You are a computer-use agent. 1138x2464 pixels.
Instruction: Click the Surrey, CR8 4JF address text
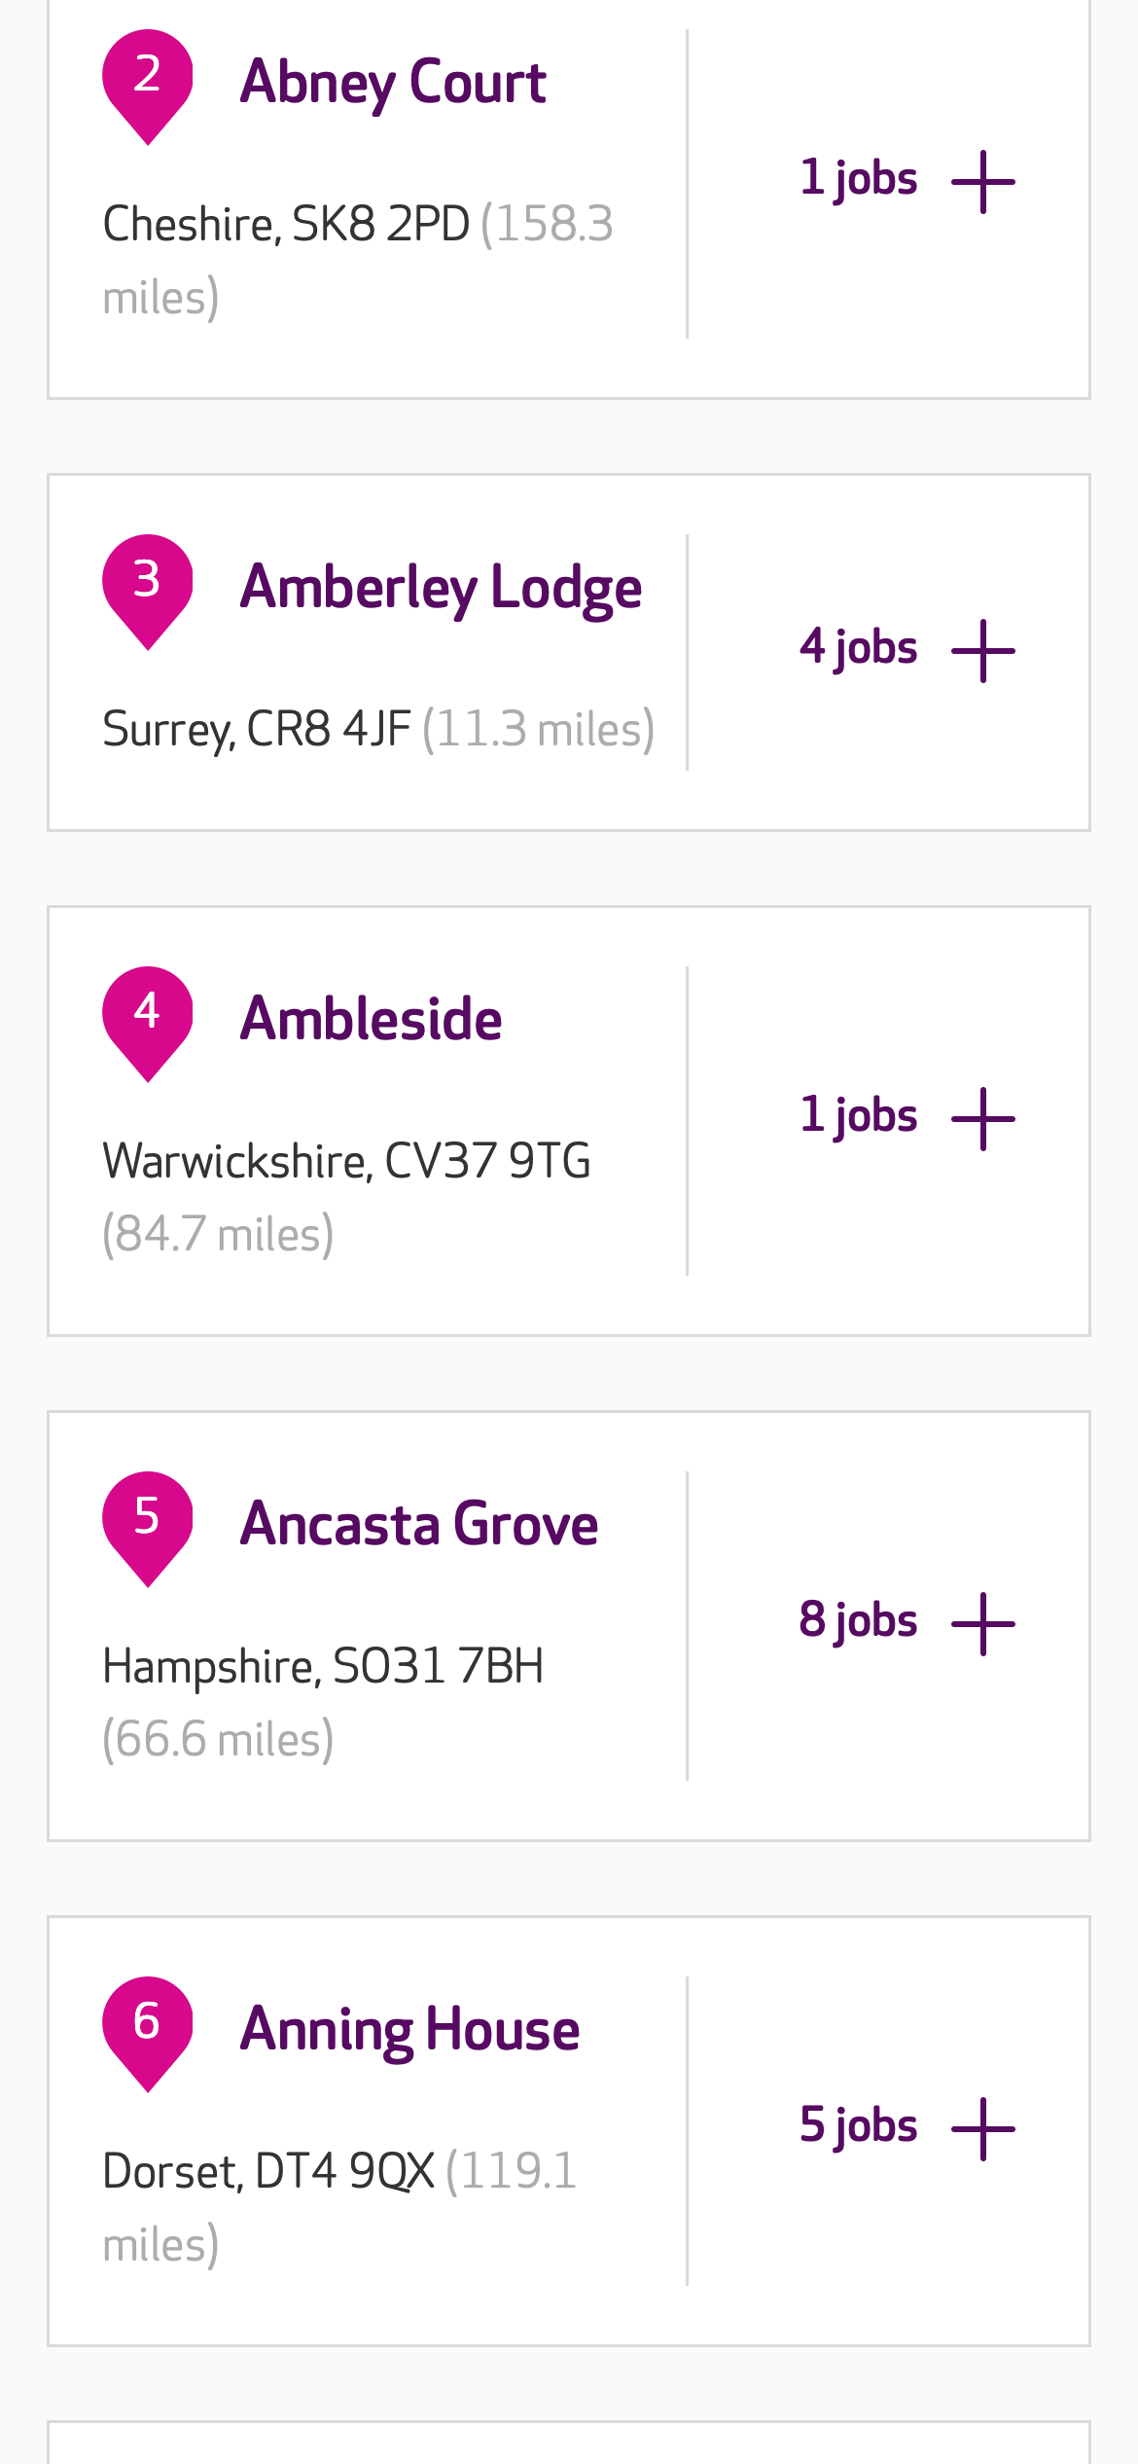point(257,730)
